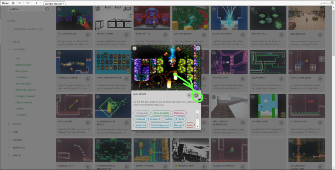Image resolution: width=335 pixels, height=170 pixels.
Task: Expand the Genres filter section
Action: tap(9, 124)
